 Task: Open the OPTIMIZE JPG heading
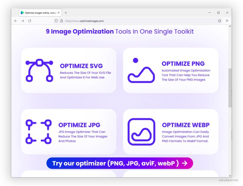click(x=79, y=125)
